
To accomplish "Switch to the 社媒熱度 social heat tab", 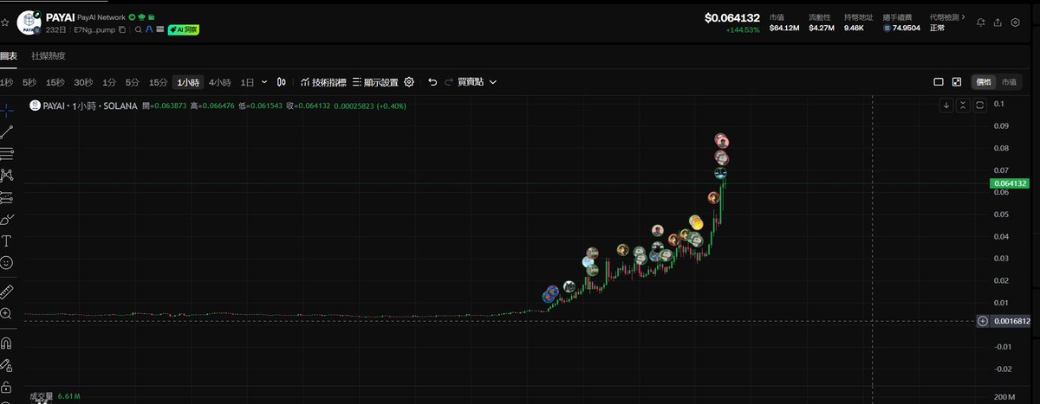I will click(x=49, y=56).
